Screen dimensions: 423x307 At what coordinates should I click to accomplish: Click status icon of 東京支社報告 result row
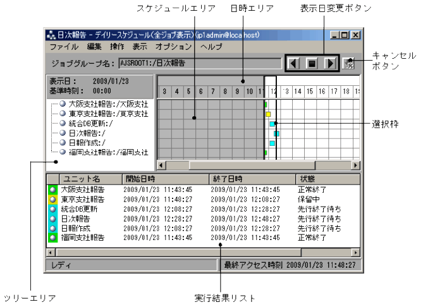point(52,200)
